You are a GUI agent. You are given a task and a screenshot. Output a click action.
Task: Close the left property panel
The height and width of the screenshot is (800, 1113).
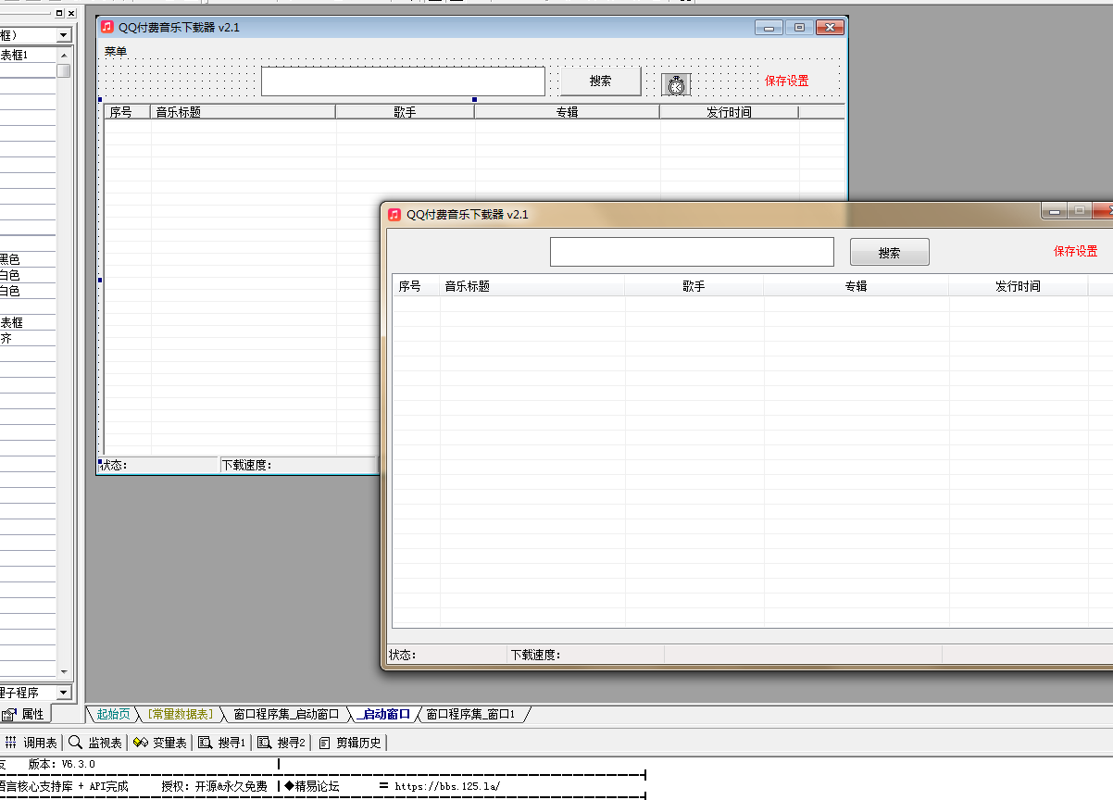71,13
